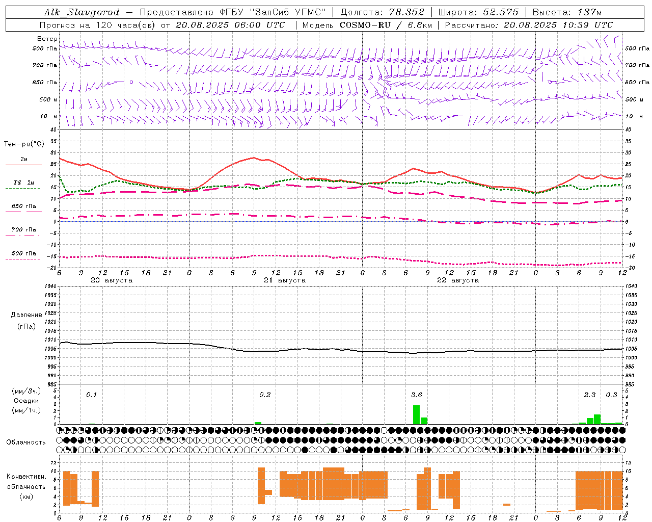Click the 0.1 precipitation total value
652x522 pixels.
pyautogui.click(x=91, y=395)
